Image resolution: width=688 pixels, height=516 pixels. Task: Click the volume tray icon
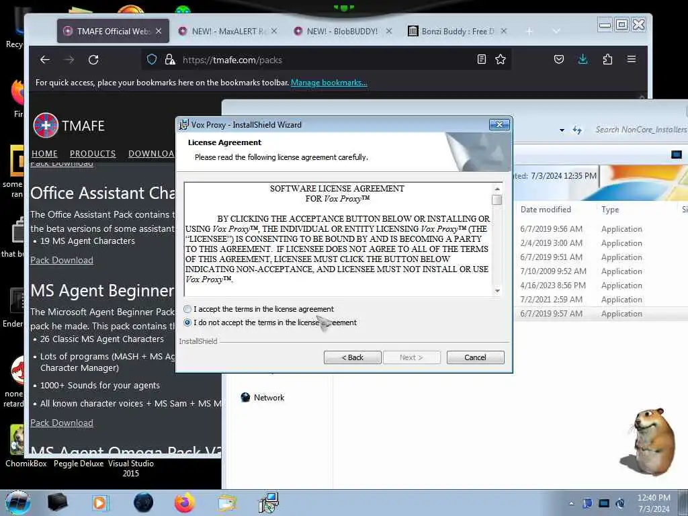pos(620,503)
